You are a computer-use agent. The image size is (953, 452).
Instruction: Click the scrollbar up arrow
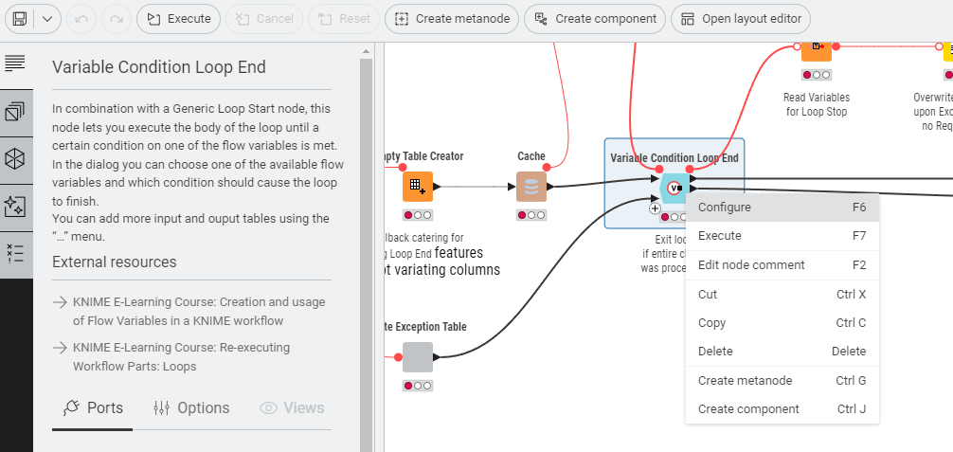pyautogui.click(x=366, y=51)
